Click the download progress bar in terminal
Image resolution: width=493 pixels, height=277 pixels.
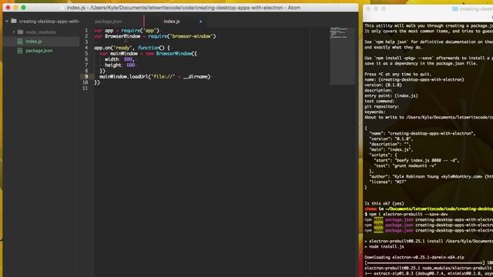click(424, 263)
